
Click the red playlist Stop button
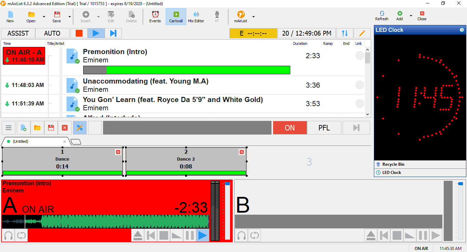[79, 33]
